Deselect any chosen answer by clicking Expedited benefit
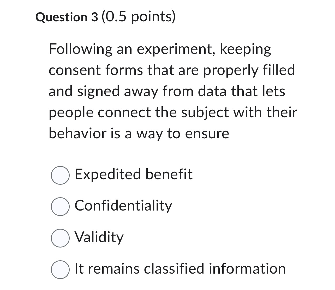 [x=60, y=175]
